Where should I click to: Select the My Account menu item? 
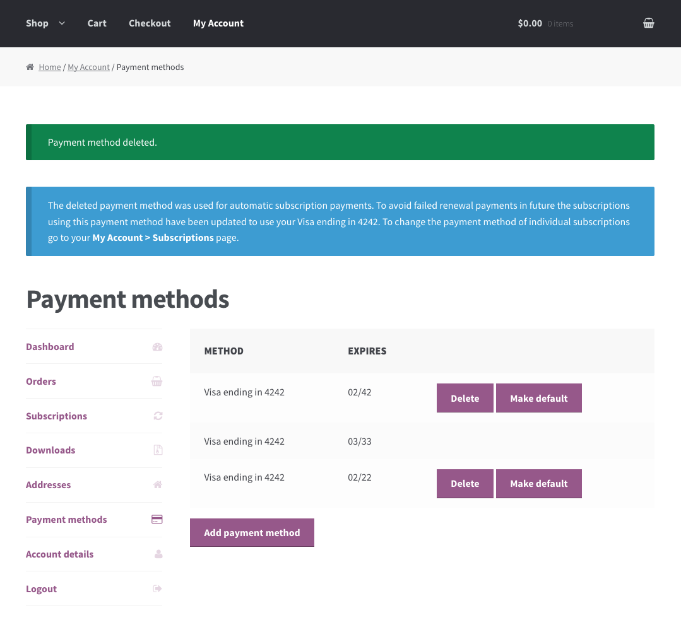[x=218, y=23]
